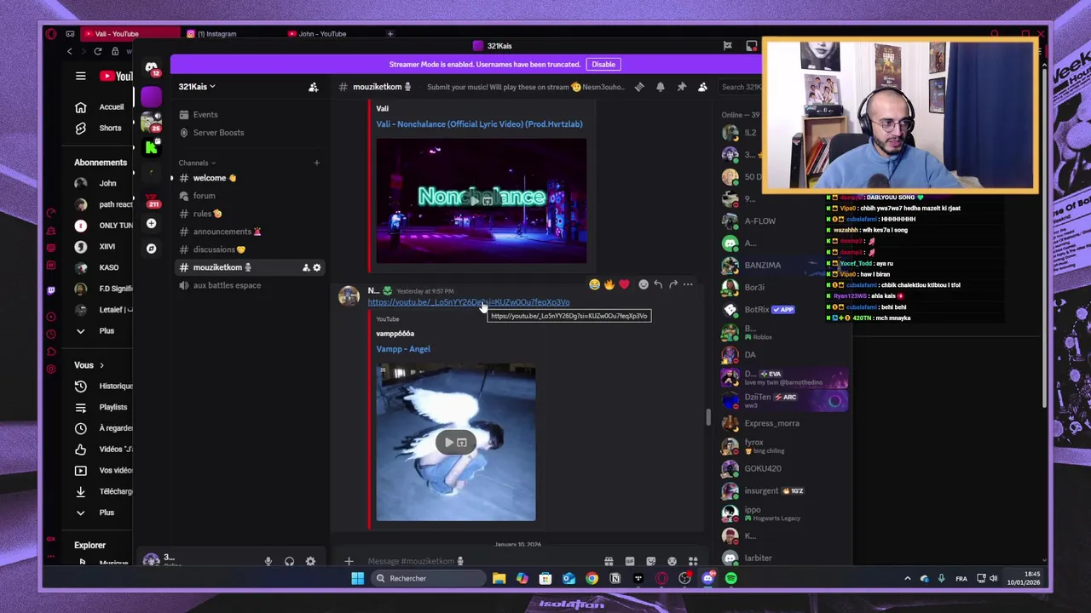Viewport: 1091px width, 613px height.
Task: Forward the message with forward arrow
Action: 672,284
